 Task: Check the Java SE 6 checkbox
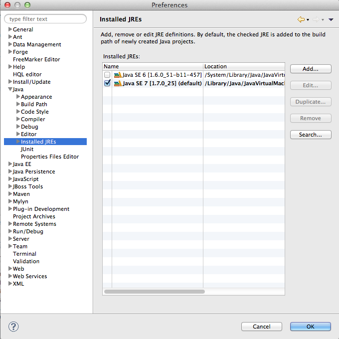click(x=107, y=75)
